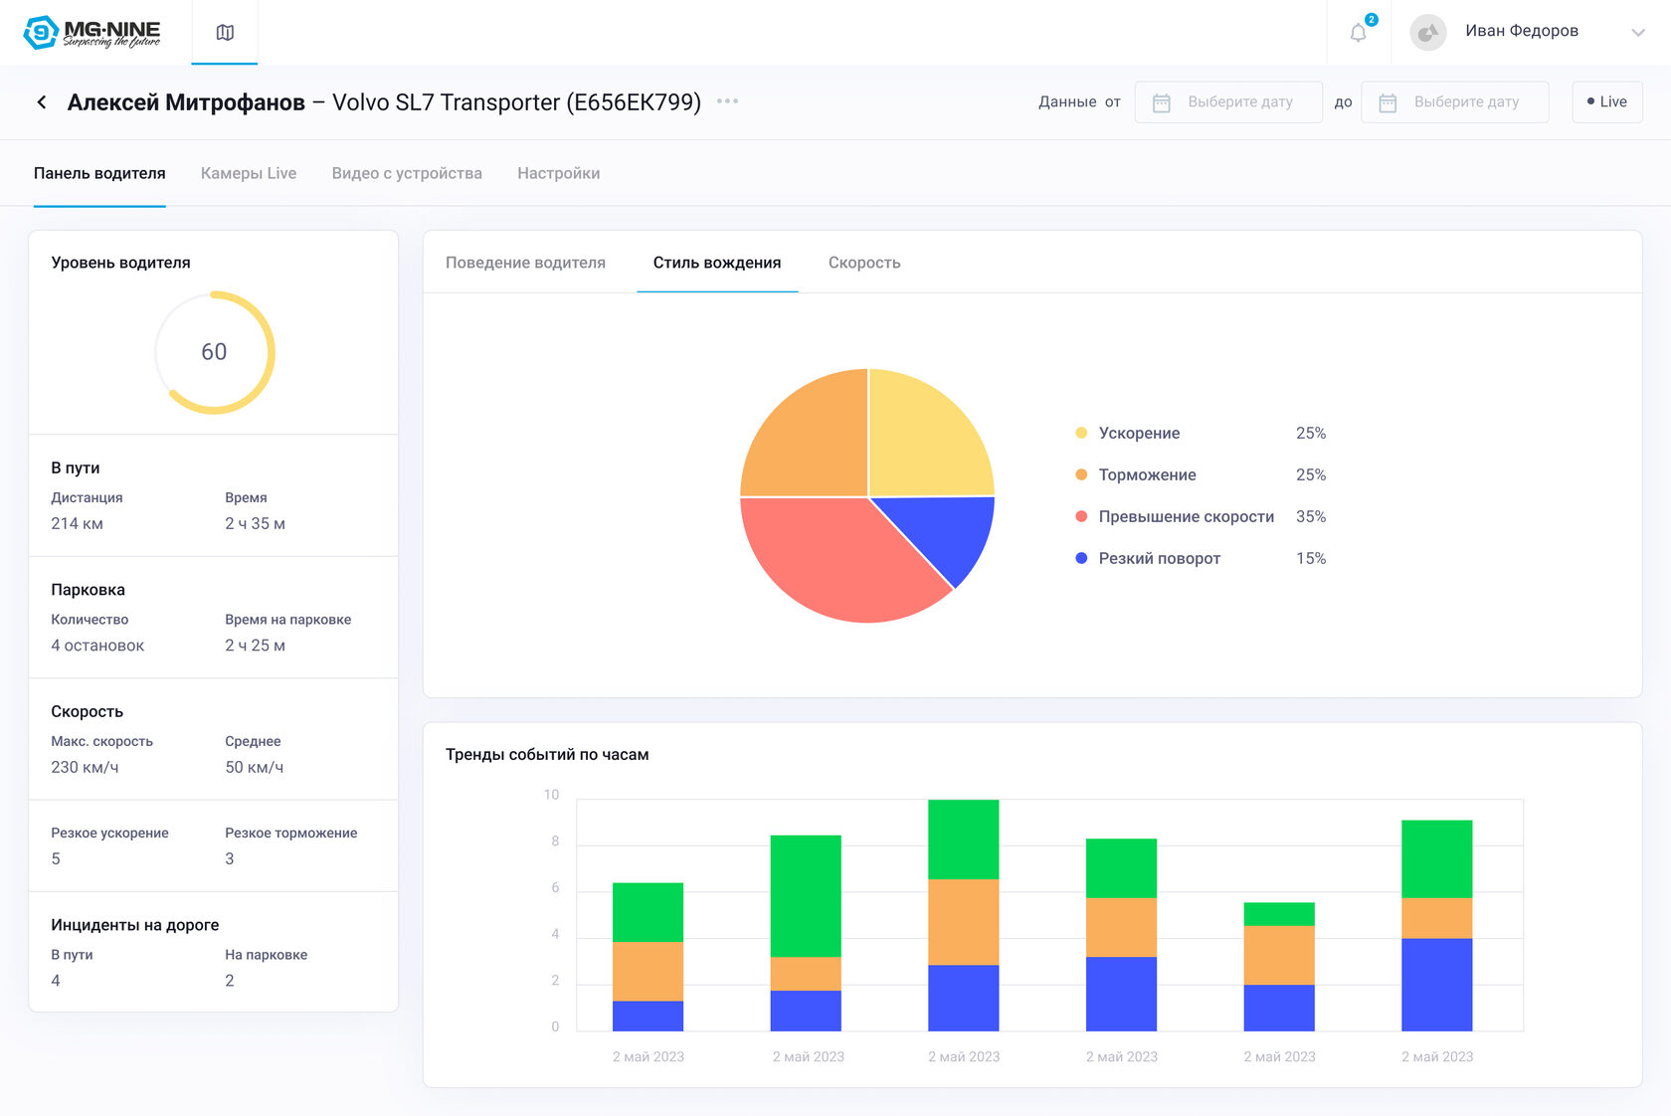The width and height of the screenshot is (1671, 1116).
Task: Switch to the Скорость chart tab
Action: [x=864, y=263]
